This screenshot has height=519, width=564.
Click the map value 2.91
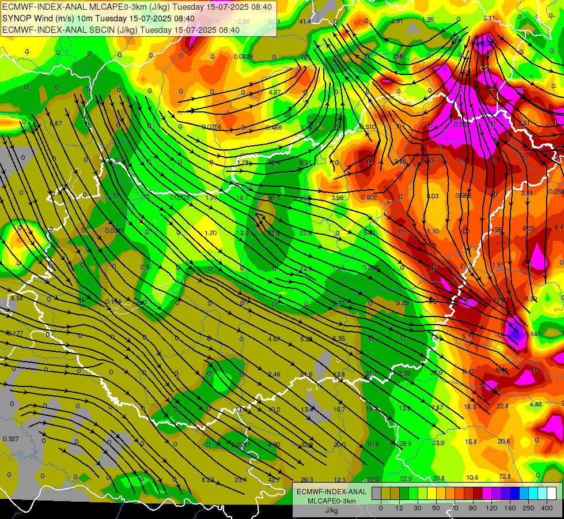pyautogui.click(x=397, y=21)
